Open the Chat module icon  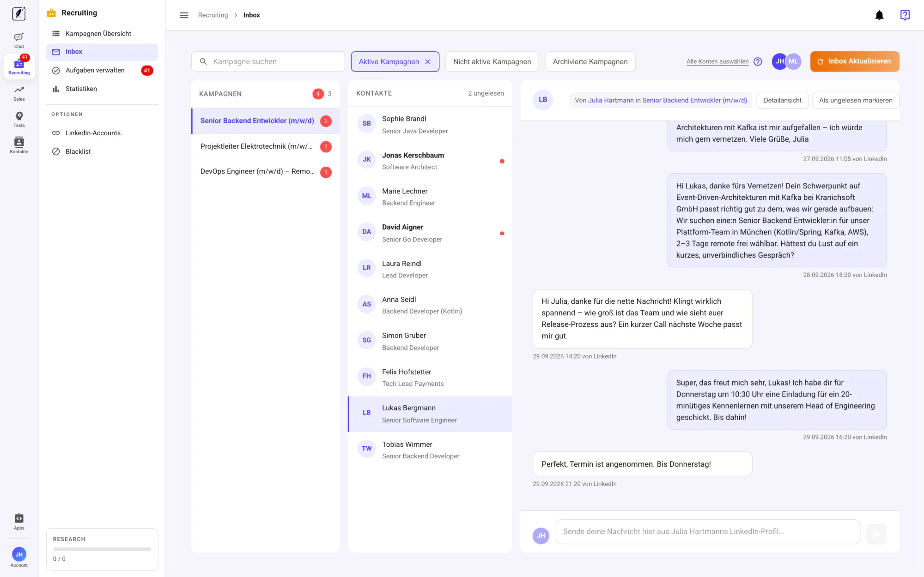19,41
